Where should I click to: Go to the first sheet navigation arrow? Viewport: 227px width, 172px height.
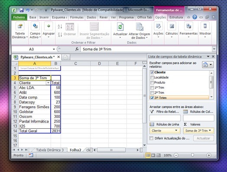click(14, 150)
